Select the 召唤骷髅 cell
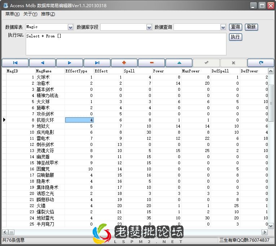Viewport: 276px width, 246px height. click(x=50, y=175)
